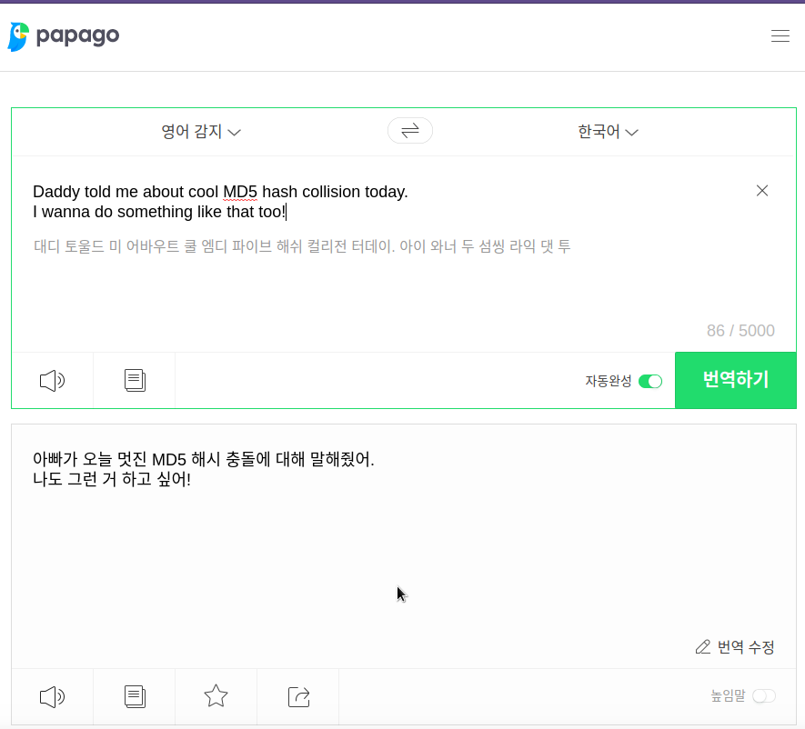This screenshot has height=729, width=805.
Task: Open the 한국어 target language dropdown
Action: pos(608,131)
